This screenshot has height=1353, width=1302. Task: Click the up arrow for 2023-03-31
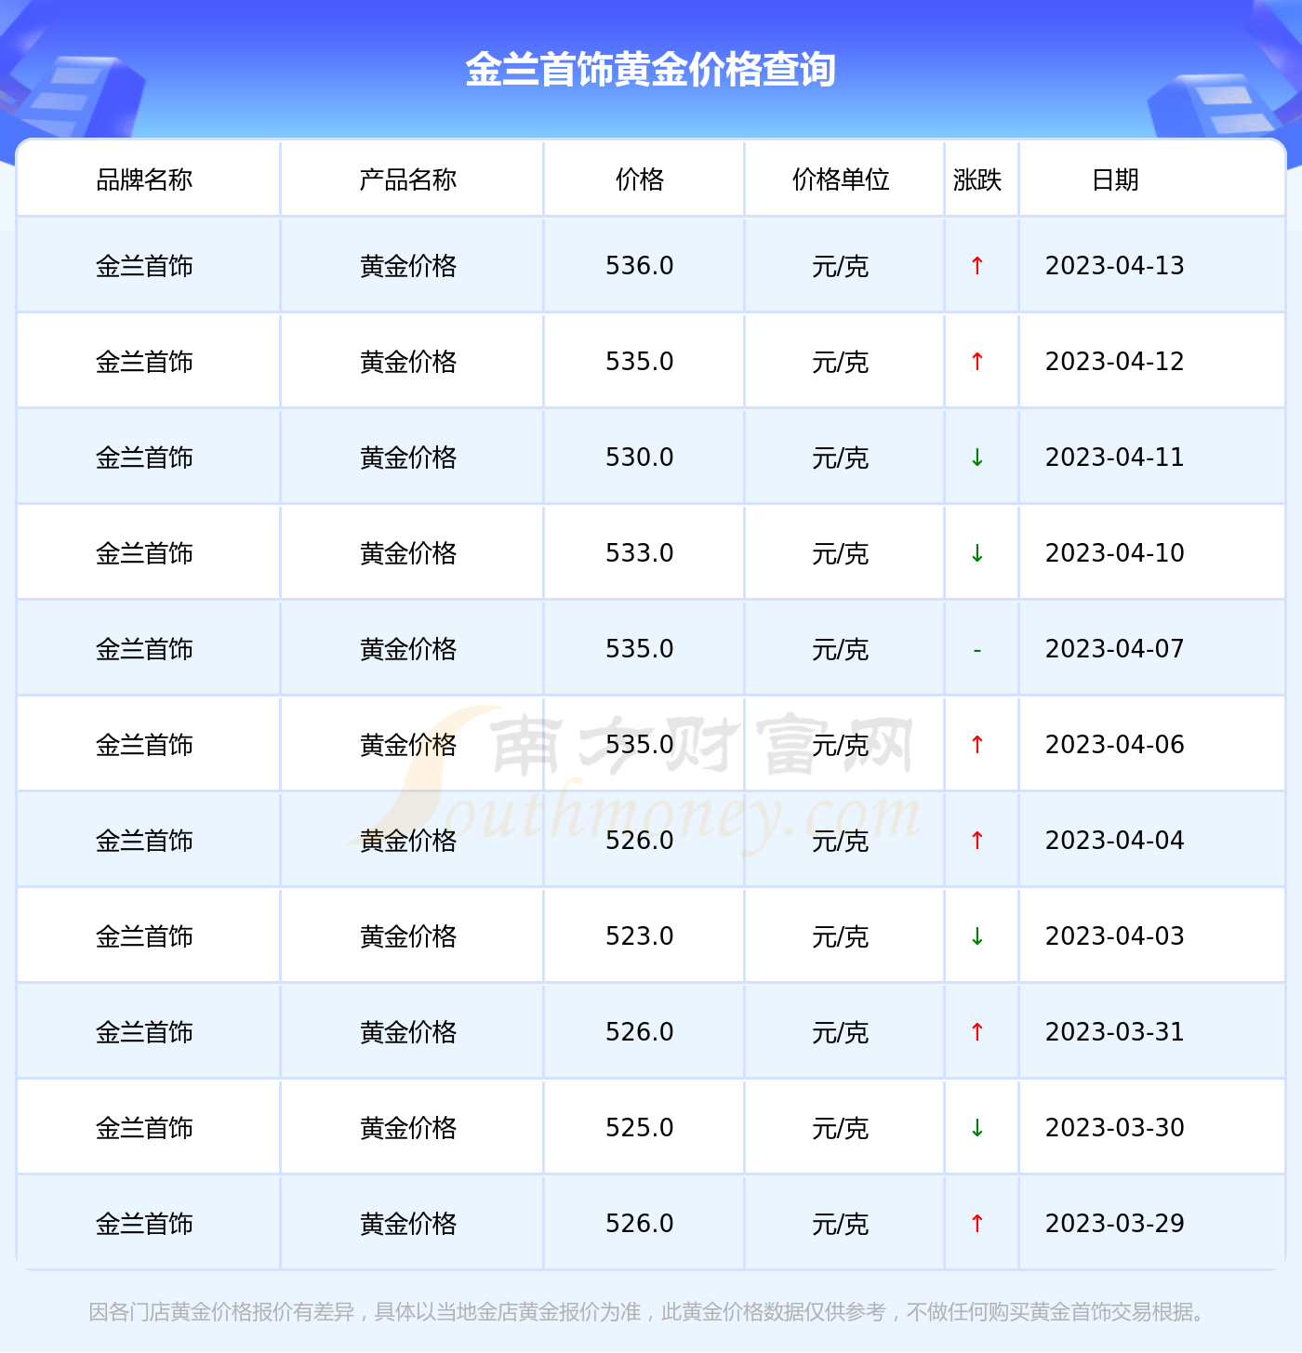(x=977, y=1032)
